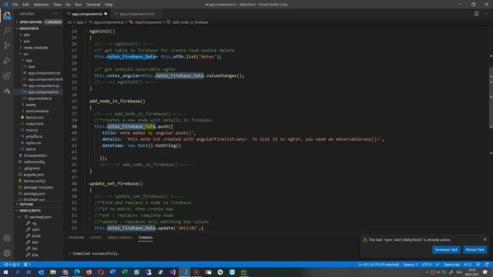
Task: Open the File menu
Action: pos(15,5)
